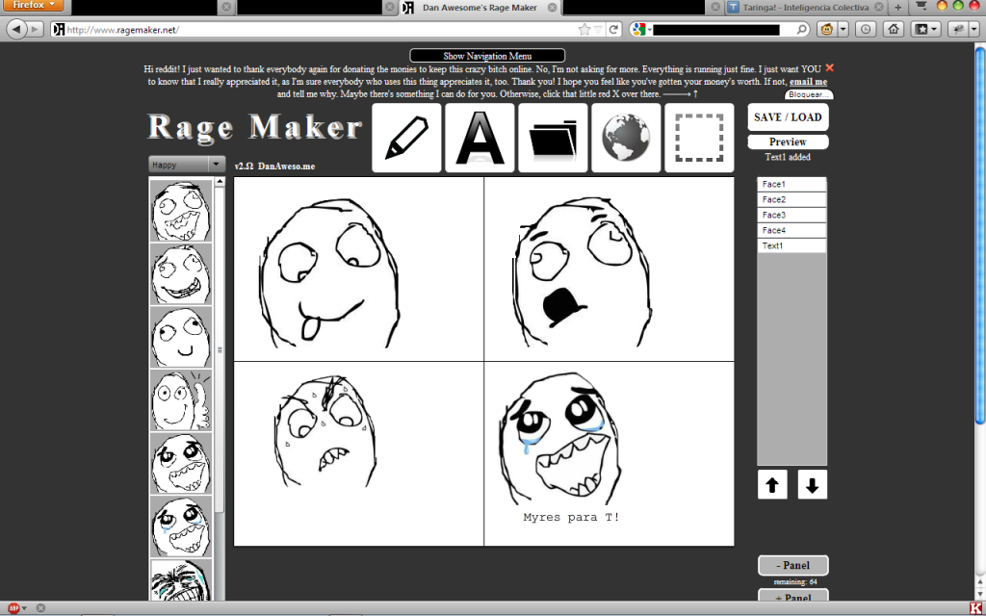Open new tab with plus button
Viewport: 986px width, 616px height.
coord(898,8)
